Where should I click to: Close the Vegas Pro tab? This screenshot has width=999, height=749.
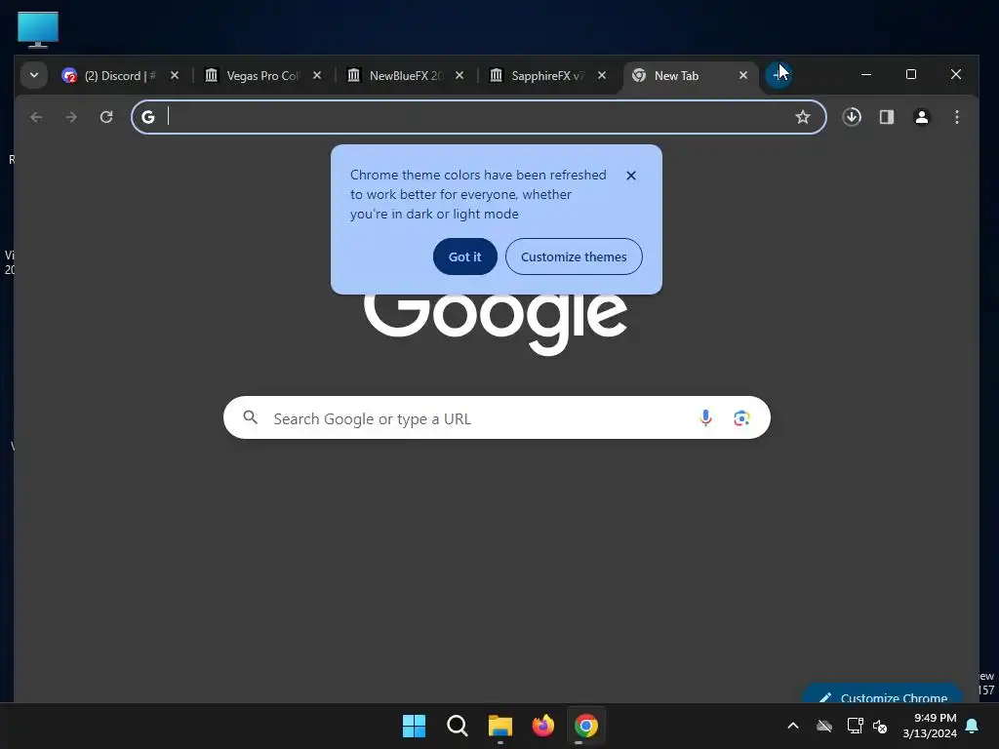click(317, 75)
